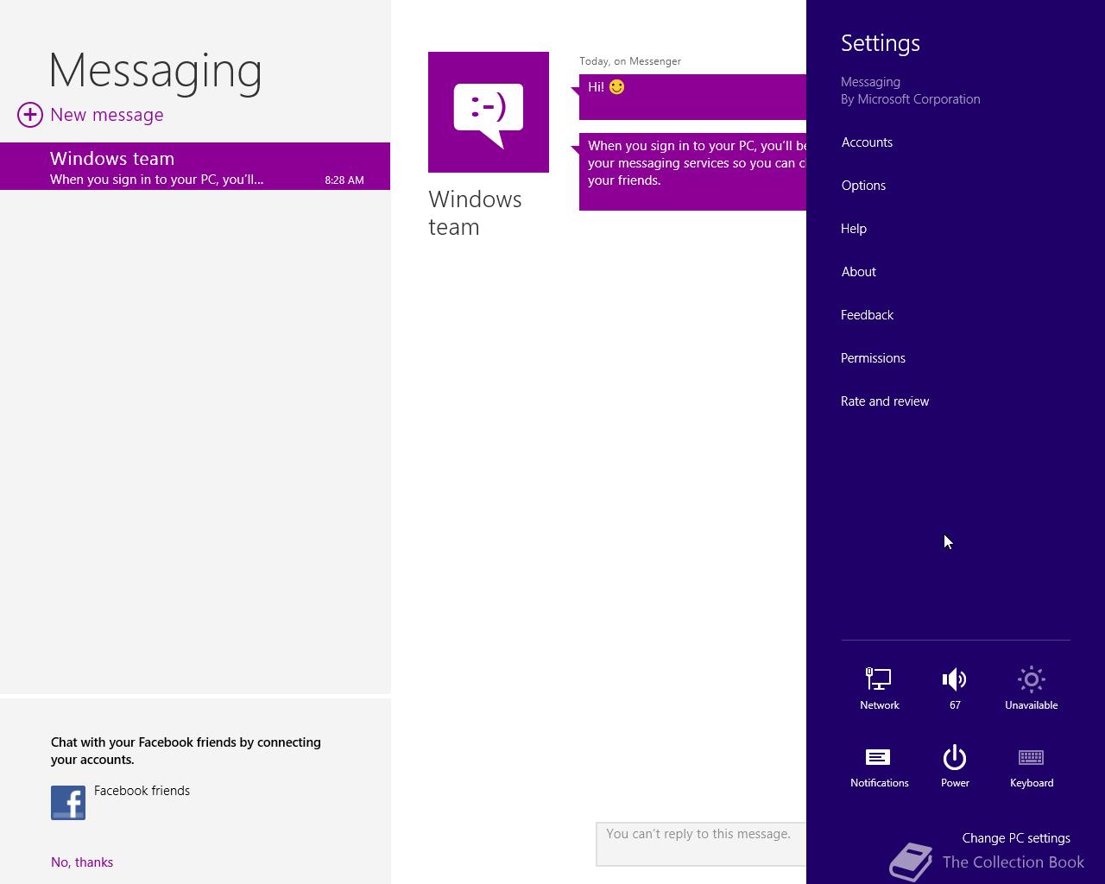Open Permissions in Settings panel
The image size is (1105, 884).
pos(873,358)
